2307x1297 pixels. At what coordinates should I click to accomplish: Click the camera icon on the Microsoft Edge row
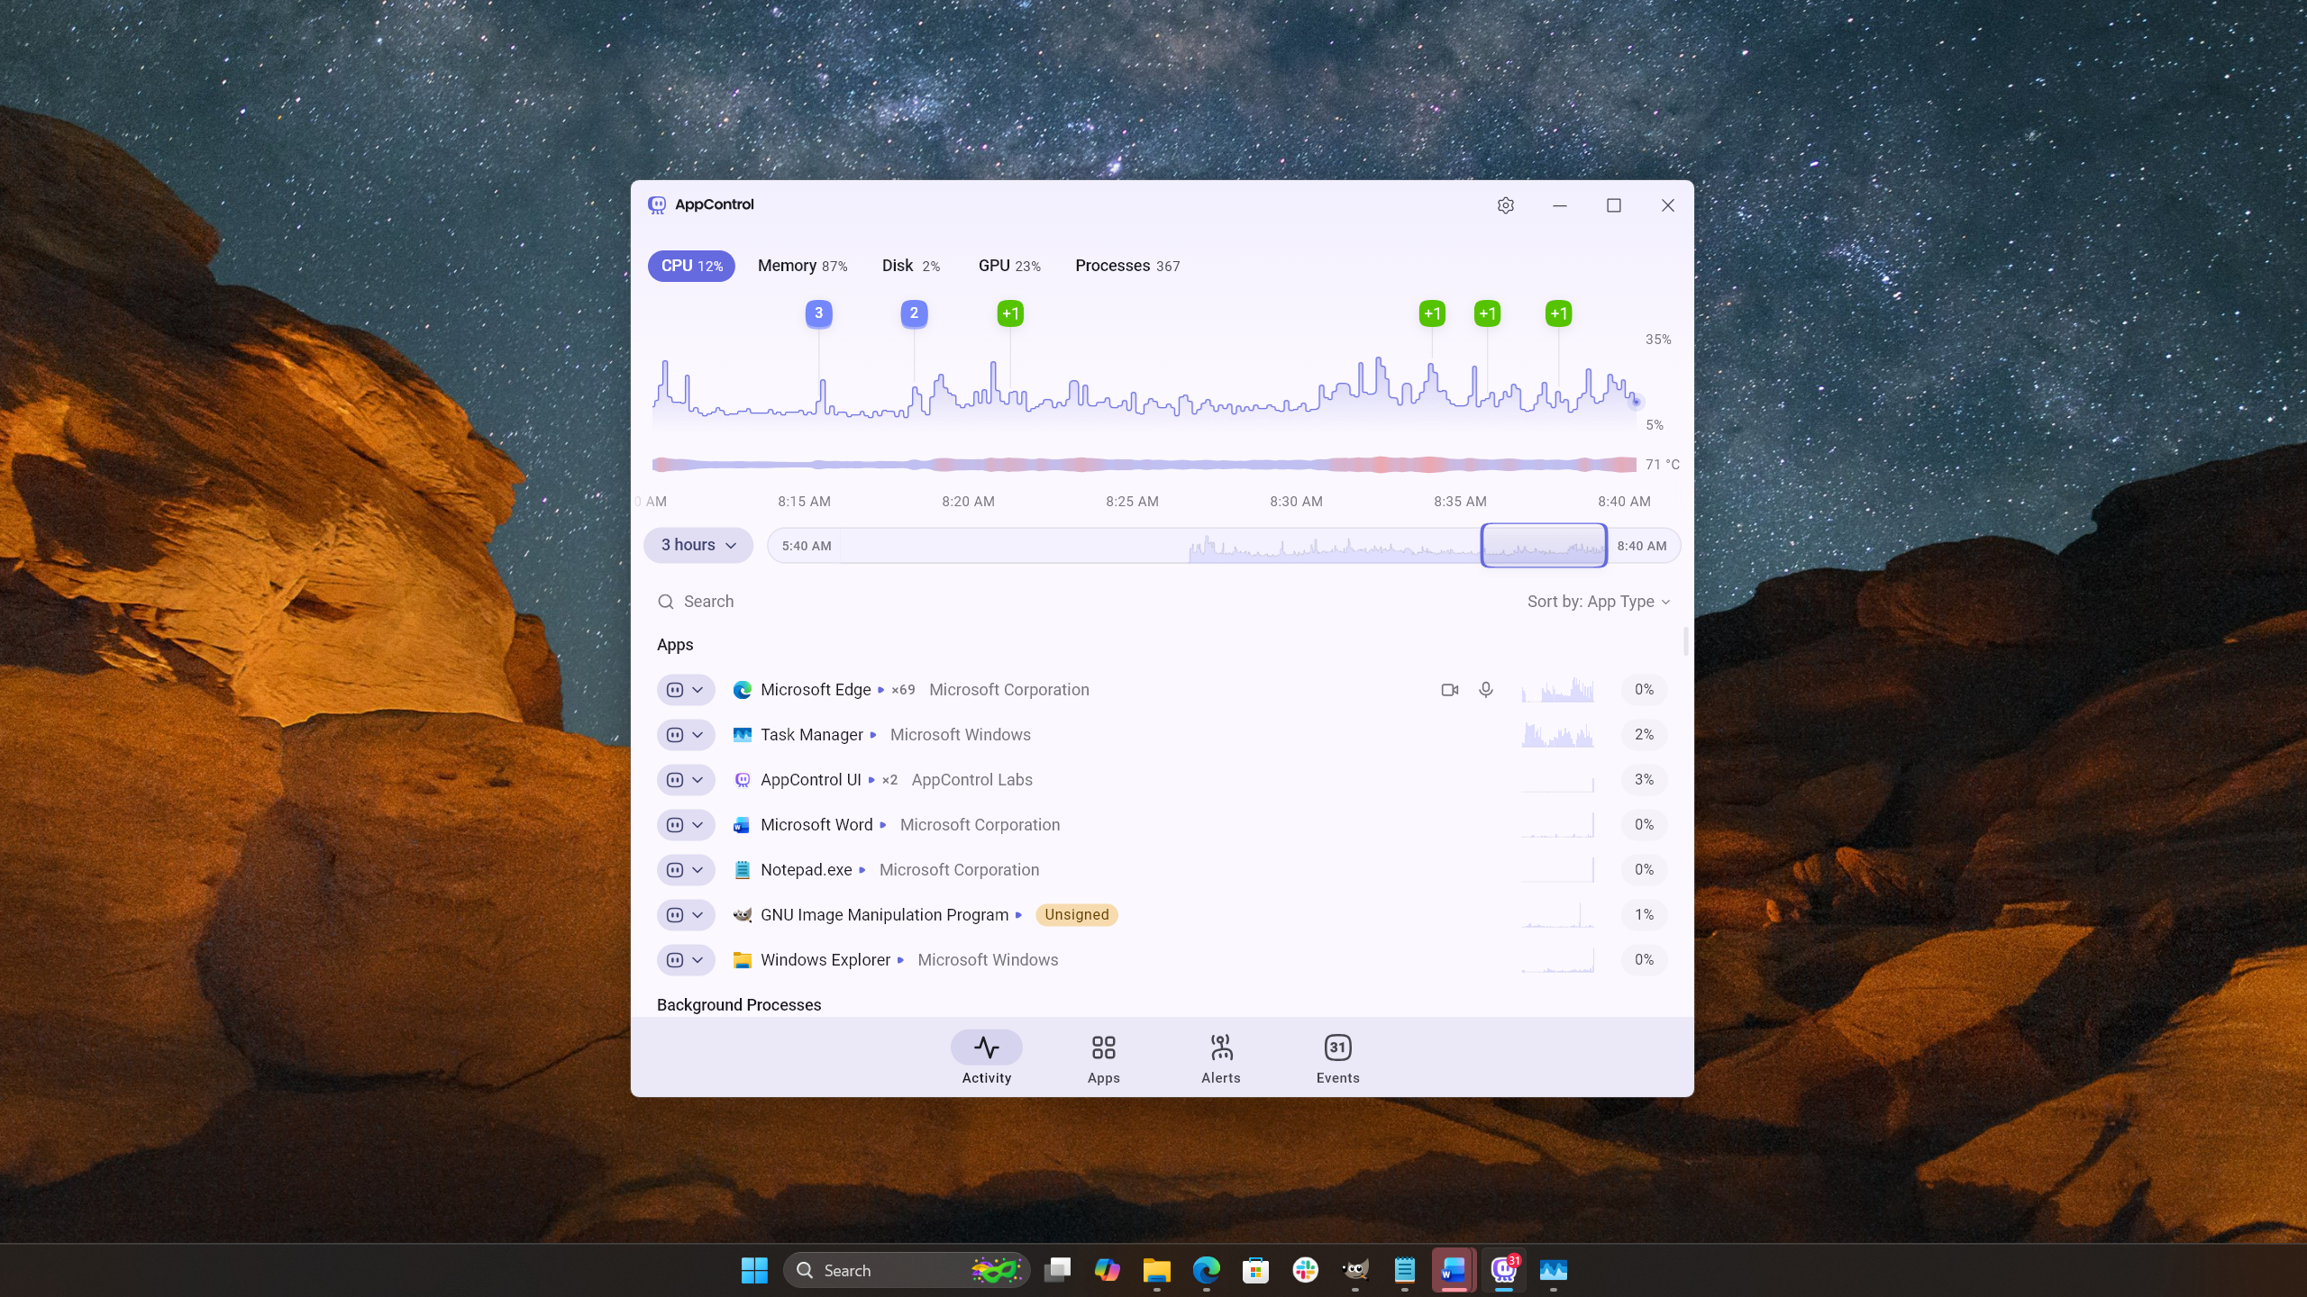(x=1448, y=689)
